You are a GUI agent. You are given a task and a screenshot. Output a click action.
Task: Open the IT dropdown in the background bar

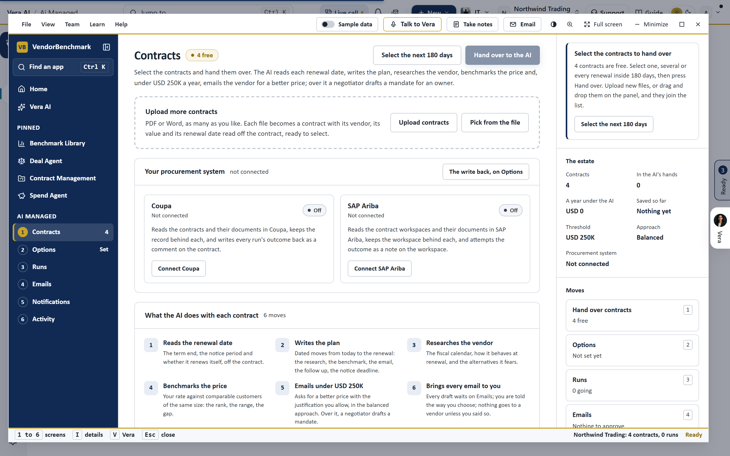(x=475, y=12)
